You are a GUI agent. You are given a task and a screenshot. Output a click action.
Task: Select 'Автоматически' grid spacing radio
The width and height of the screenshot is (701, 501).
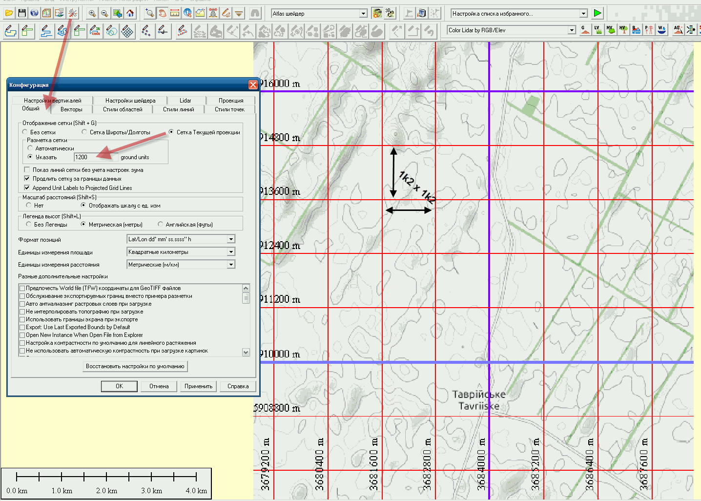(30, 148)
